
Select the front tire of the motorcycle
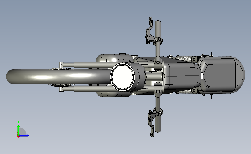pos(58,77)
